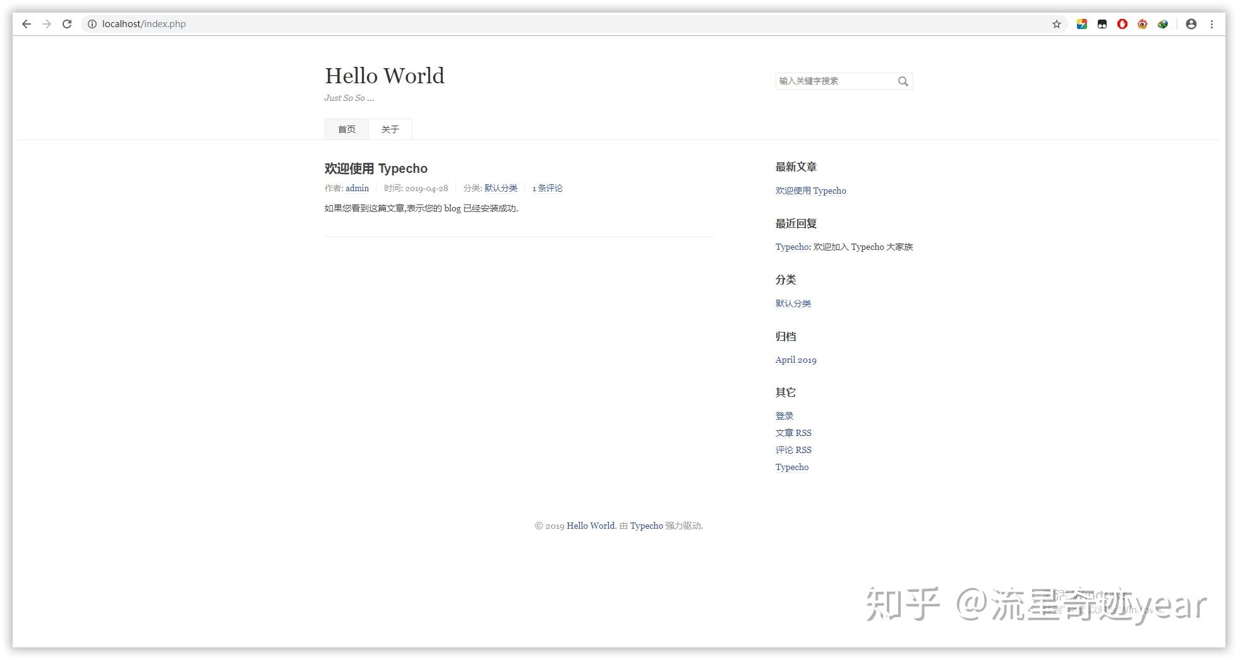Image resolution: width=1238 pixels, height=660 pixels.
Task: Click the 其它 sidebar heading
Action: point(786,392)
